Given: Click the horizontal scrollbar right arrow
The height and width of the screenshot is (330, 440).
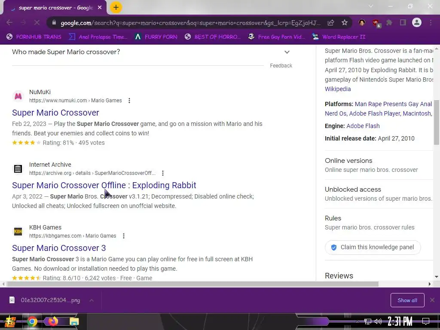Looking at the screenshot, I should coord(430,284).
